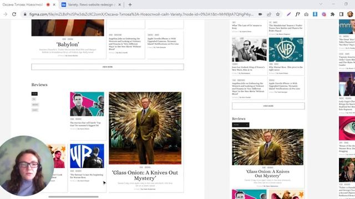Click the forward navigation arrow
This screenshot has height=199, width=355.
point(5,14)
